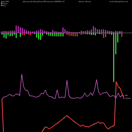Click the peak of the red price line
The width and height of the screenshot is (132, 132).
coord(116,82)
